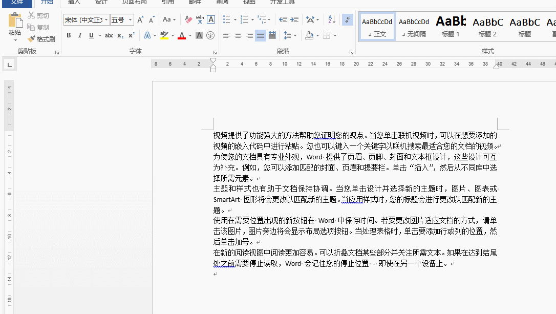Apply the 标题 1 heading style
The width and height of the screenshot is (556, 314).
pyautogui.click(x=451, y=27)
